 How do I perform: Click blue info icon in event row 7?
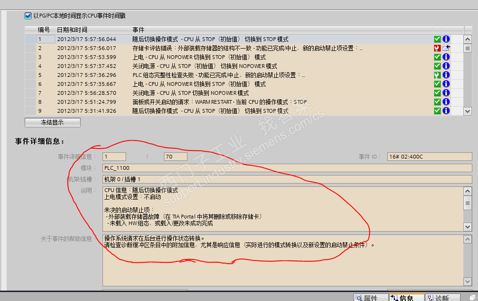(446, 93)
